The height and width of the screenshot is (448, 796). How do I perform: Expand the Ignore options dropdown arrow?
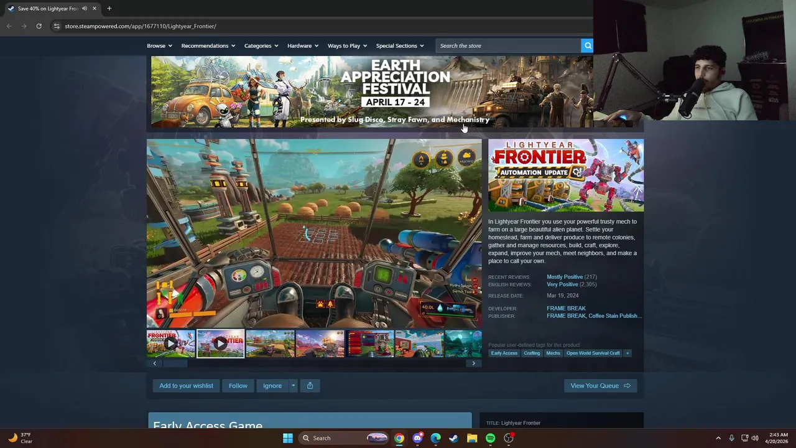293,386
